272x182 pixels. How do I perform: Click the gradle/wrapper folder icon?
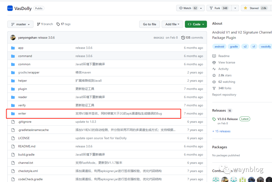(x=13, y=72)
